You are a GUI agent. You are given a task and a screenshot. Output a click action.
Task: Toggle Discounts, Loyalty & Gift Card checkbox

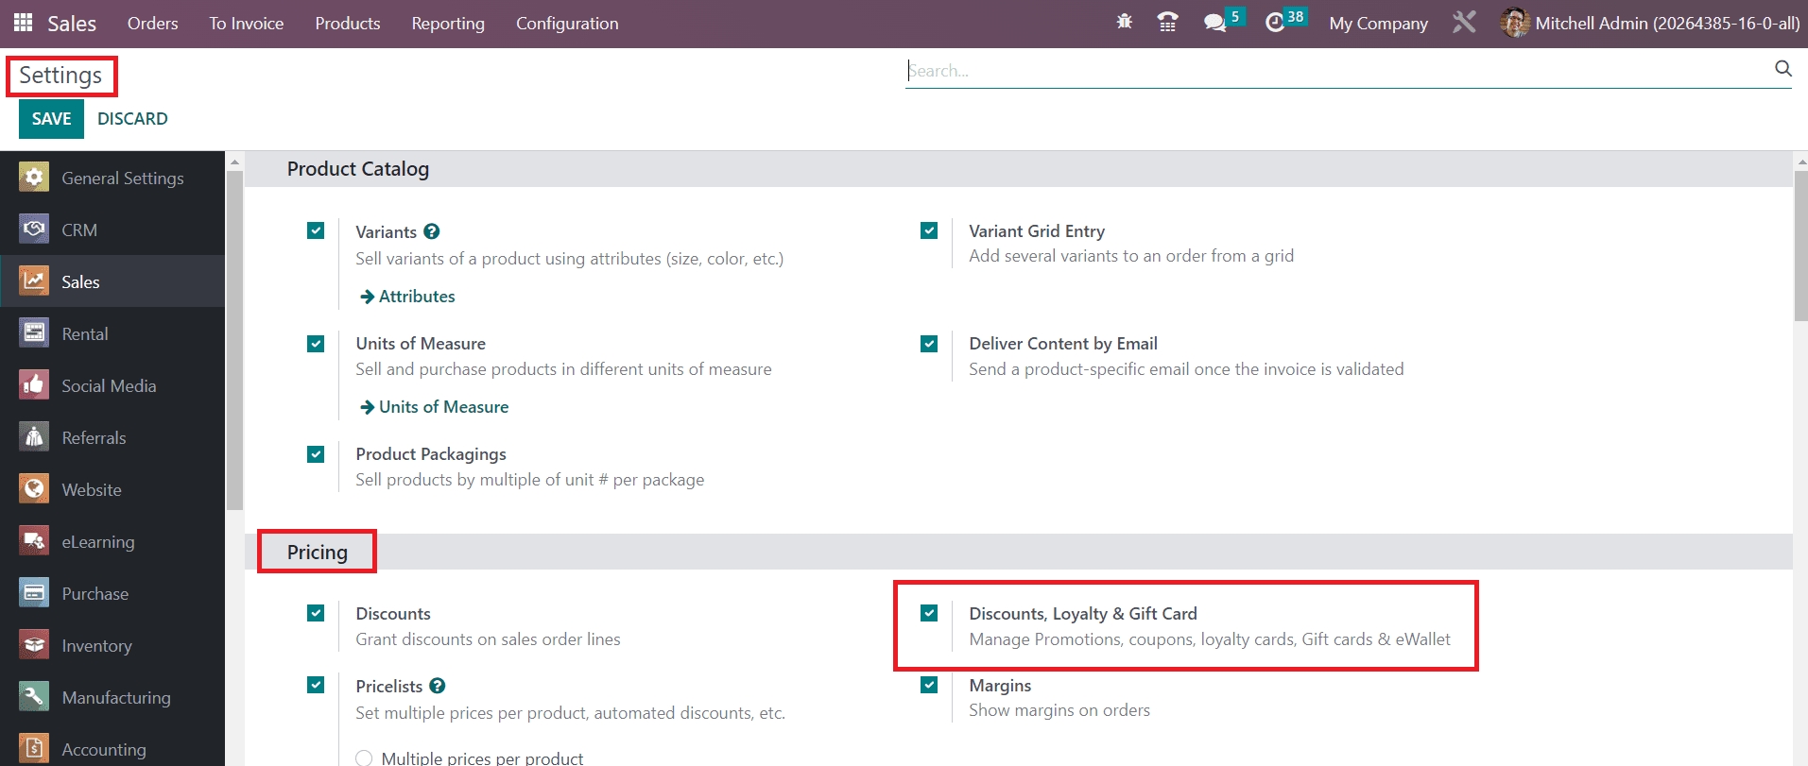pos(929,613)
